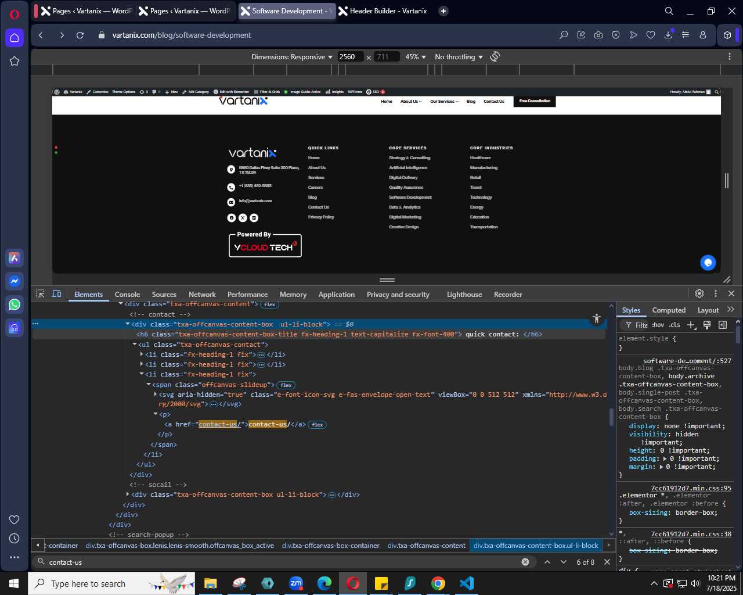
Task: Collapse the ul txa-offcanvas-contact node
Action: 135,345
